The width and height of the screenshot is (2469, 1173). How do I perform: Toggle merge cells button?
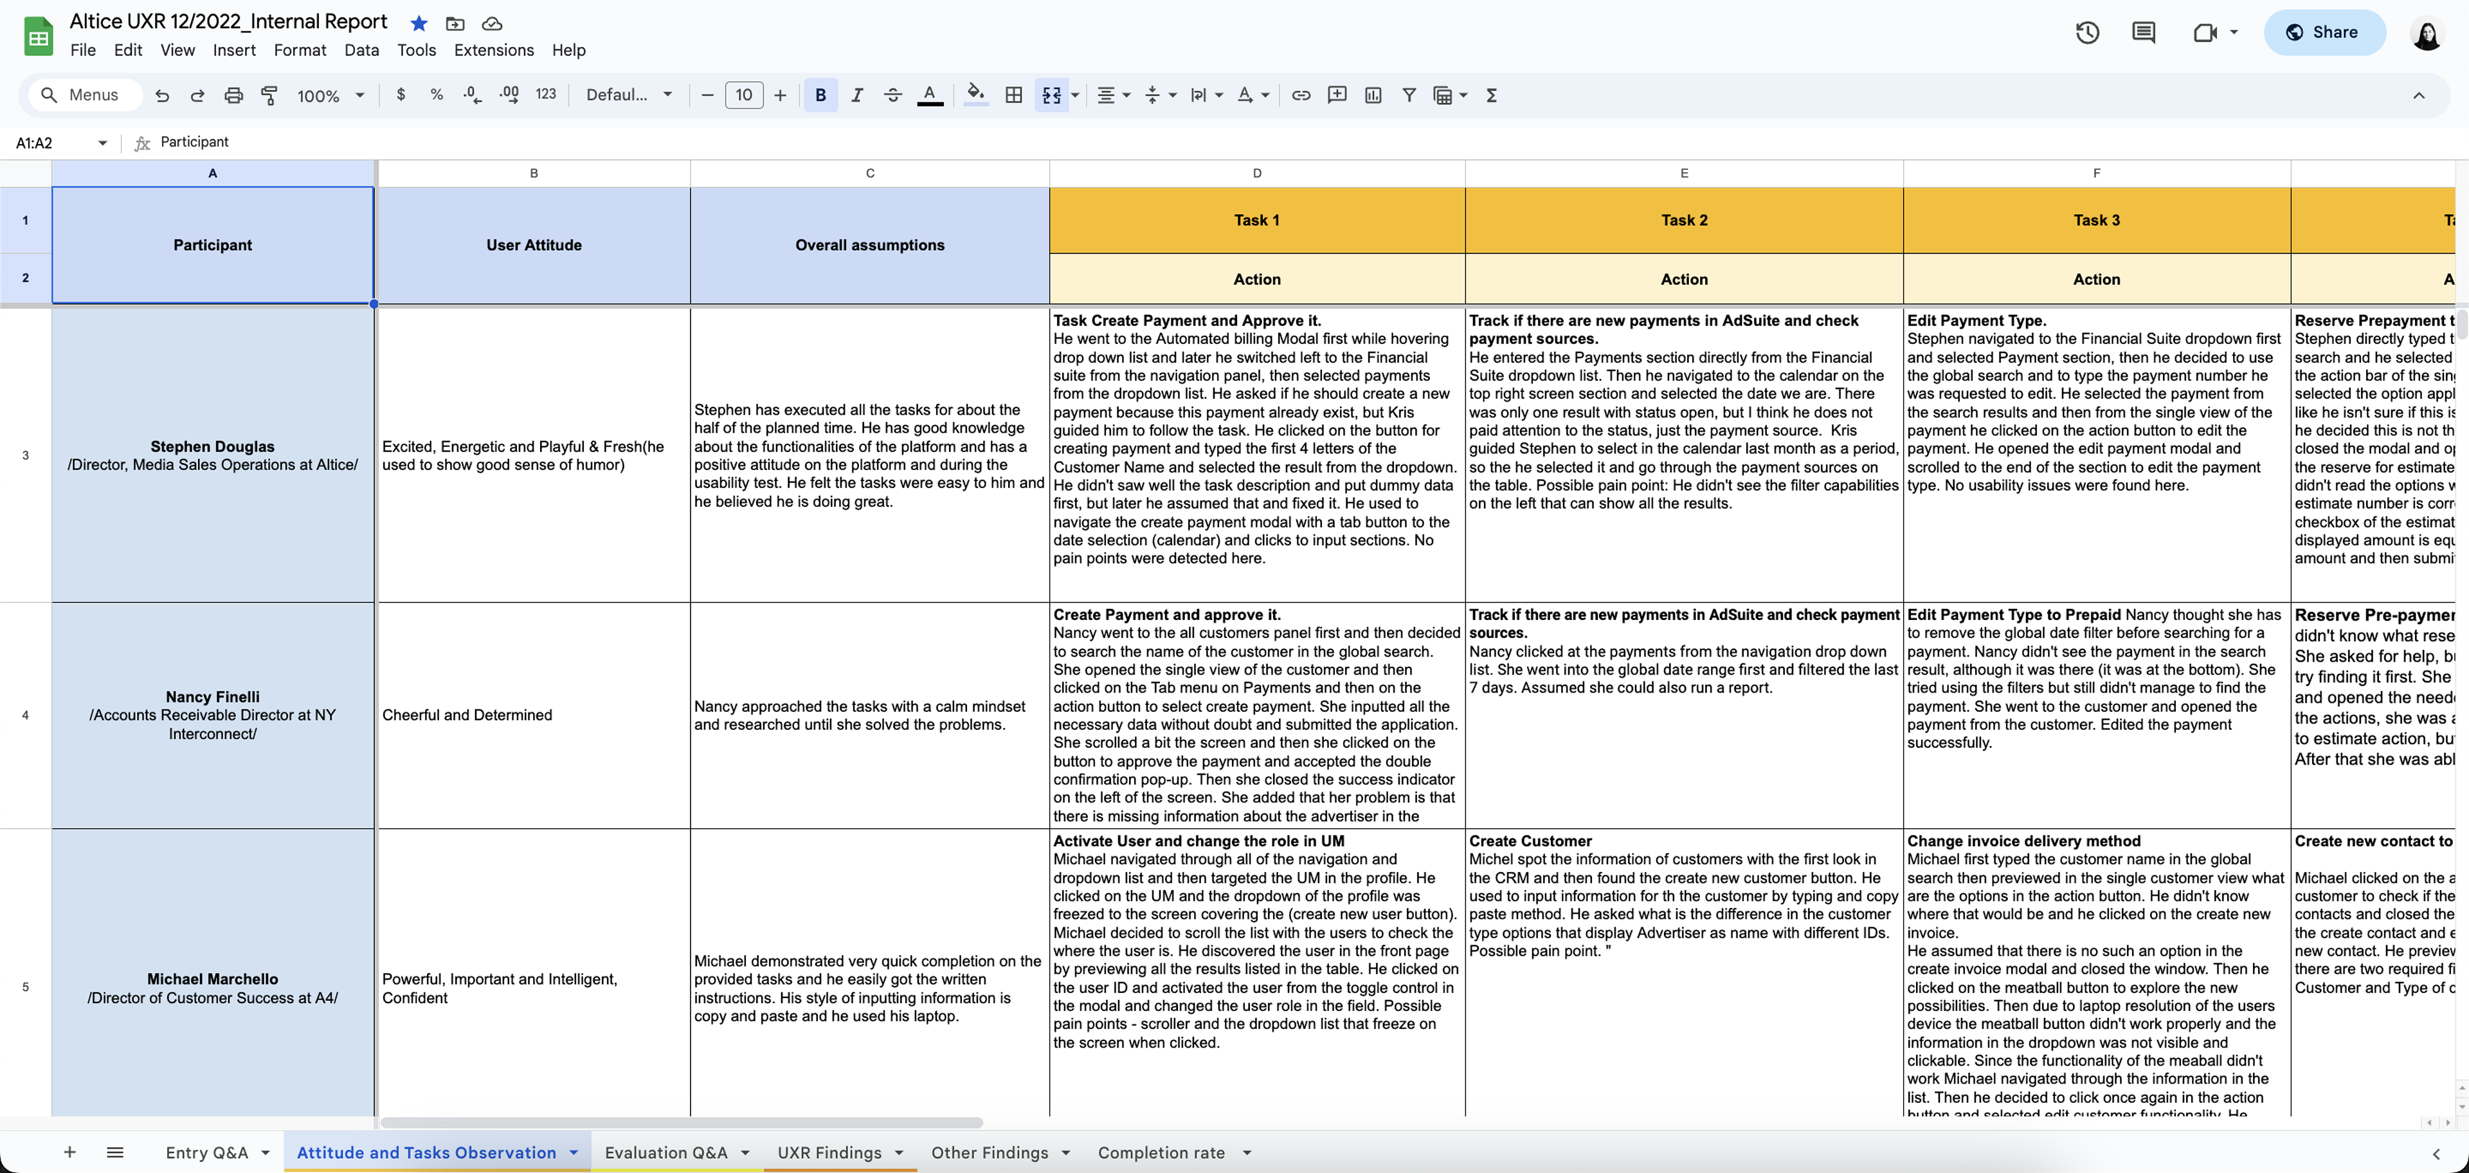[x=1051, y=95]
